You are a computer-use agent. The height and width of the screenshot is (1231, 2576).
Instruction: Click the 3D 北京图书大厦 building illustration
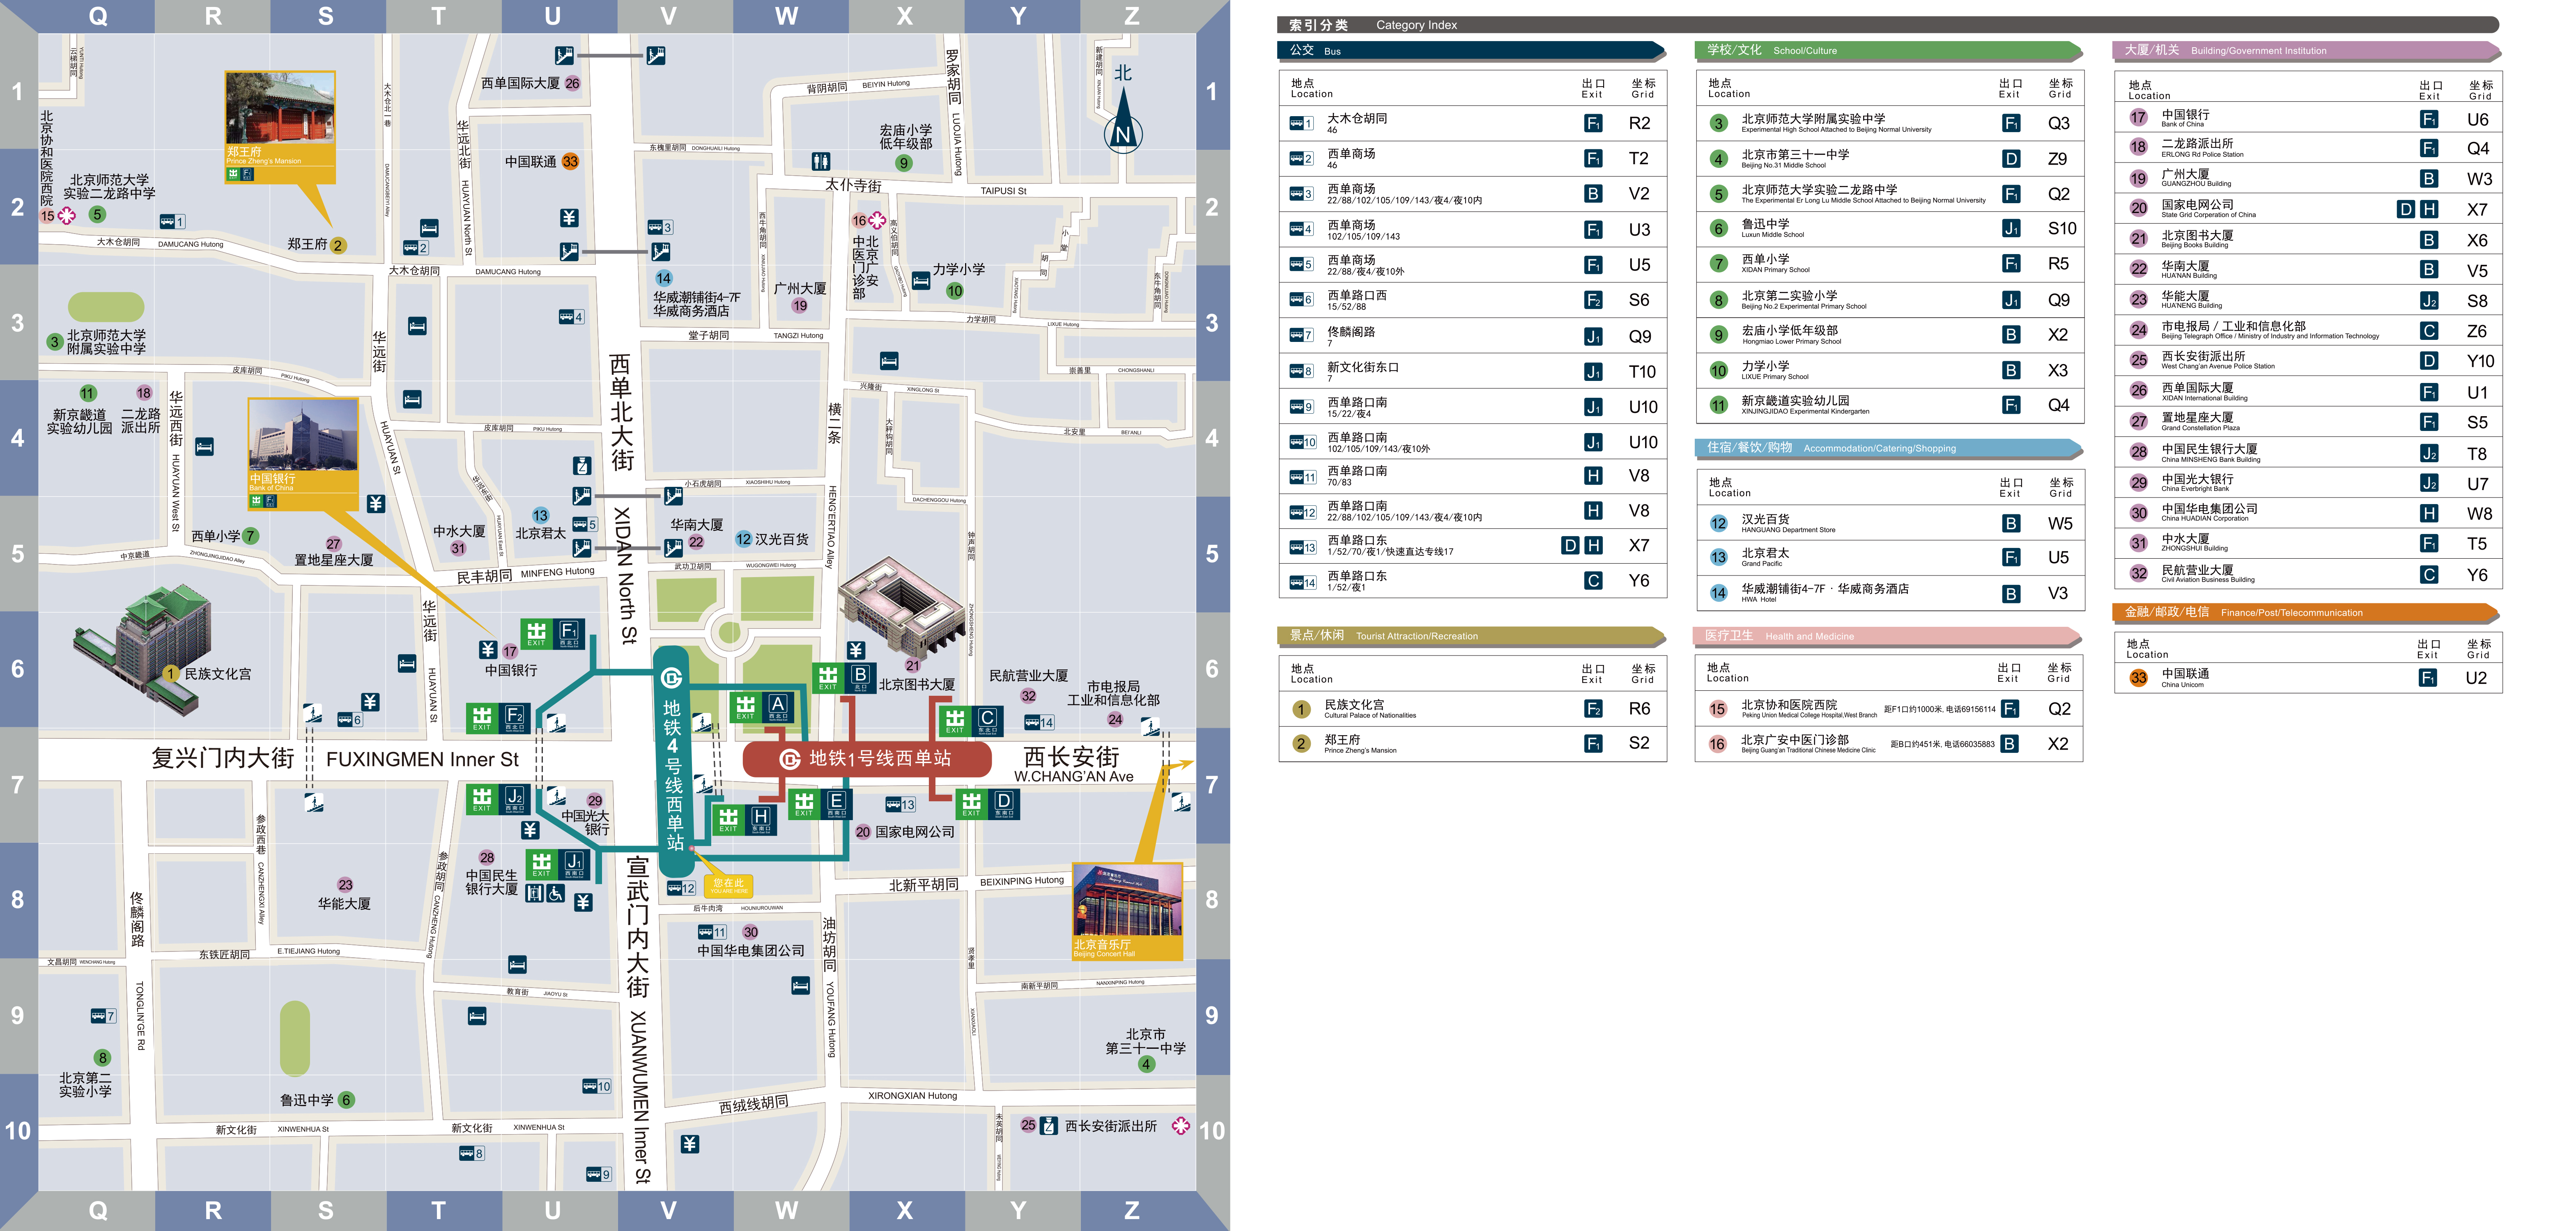[x=903, y=610]
